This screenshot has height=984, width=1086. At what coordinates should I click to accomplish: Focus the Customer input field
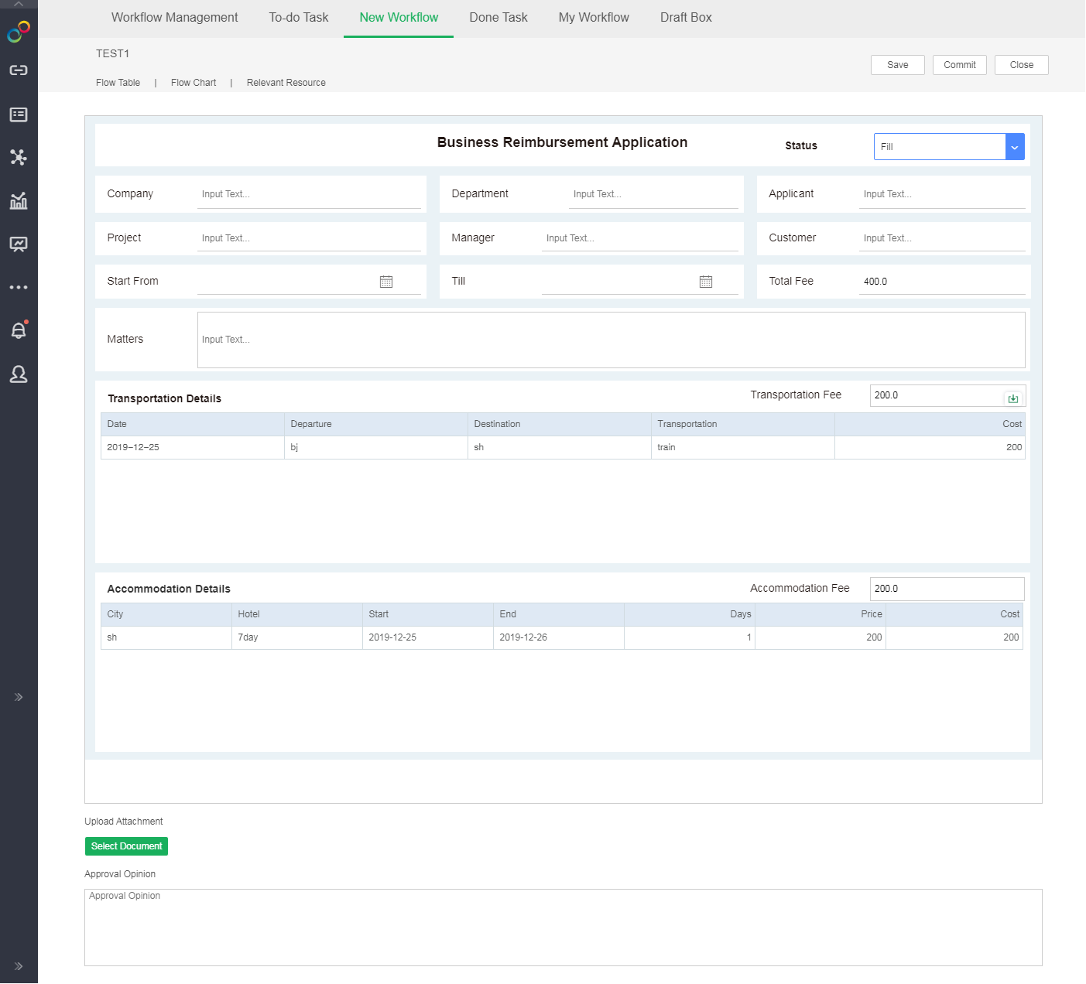(x=942, y=238)
